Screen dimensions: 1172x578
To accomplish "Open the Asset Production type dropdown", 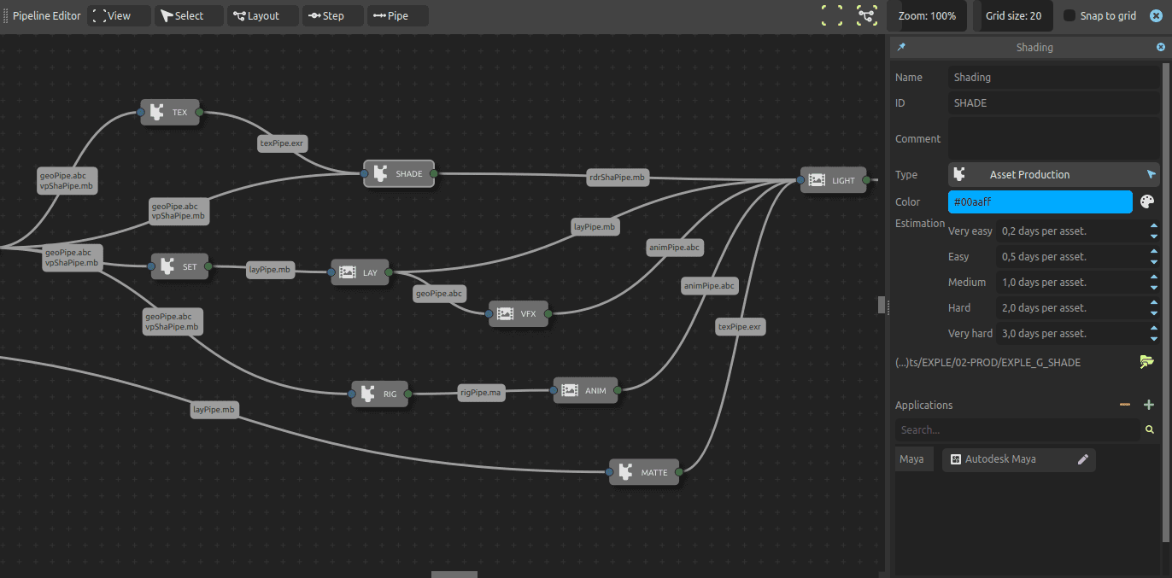I will click(1053, 174).
